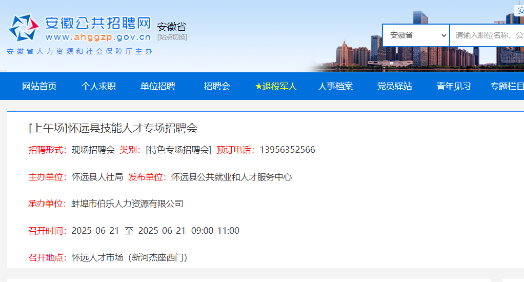Click the 安徽省 site name beside the logo
This screenshot has width=524, height=282.
point(172,27)
